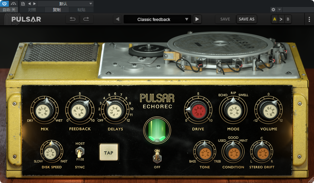Open the 默认 host preset dropdown
Screen dimensions: 314x183
coord(65,3)
